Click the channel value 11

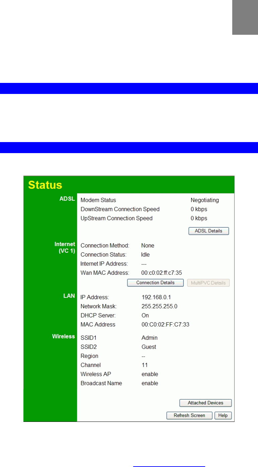(x=145, y=365)
